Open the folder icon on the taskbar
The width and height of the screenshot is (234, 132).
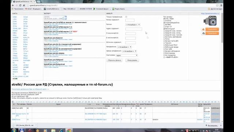click(x=53, y=131)
